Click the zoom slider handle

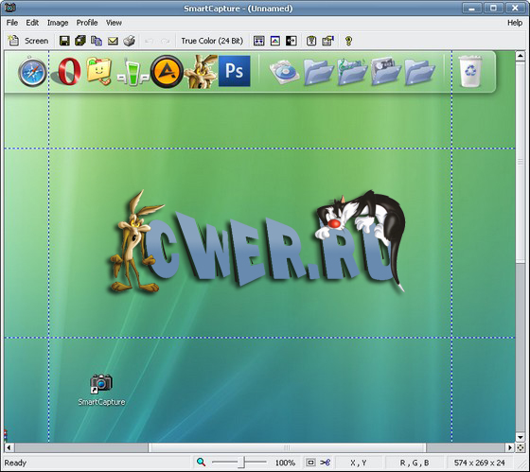(241, 462)
